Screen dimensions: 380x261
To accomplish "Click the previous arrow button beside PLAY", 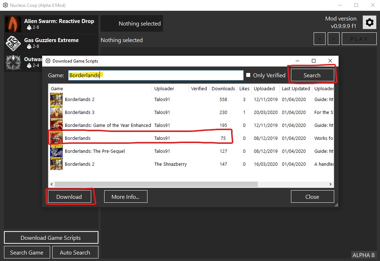I will pos(319,39).
